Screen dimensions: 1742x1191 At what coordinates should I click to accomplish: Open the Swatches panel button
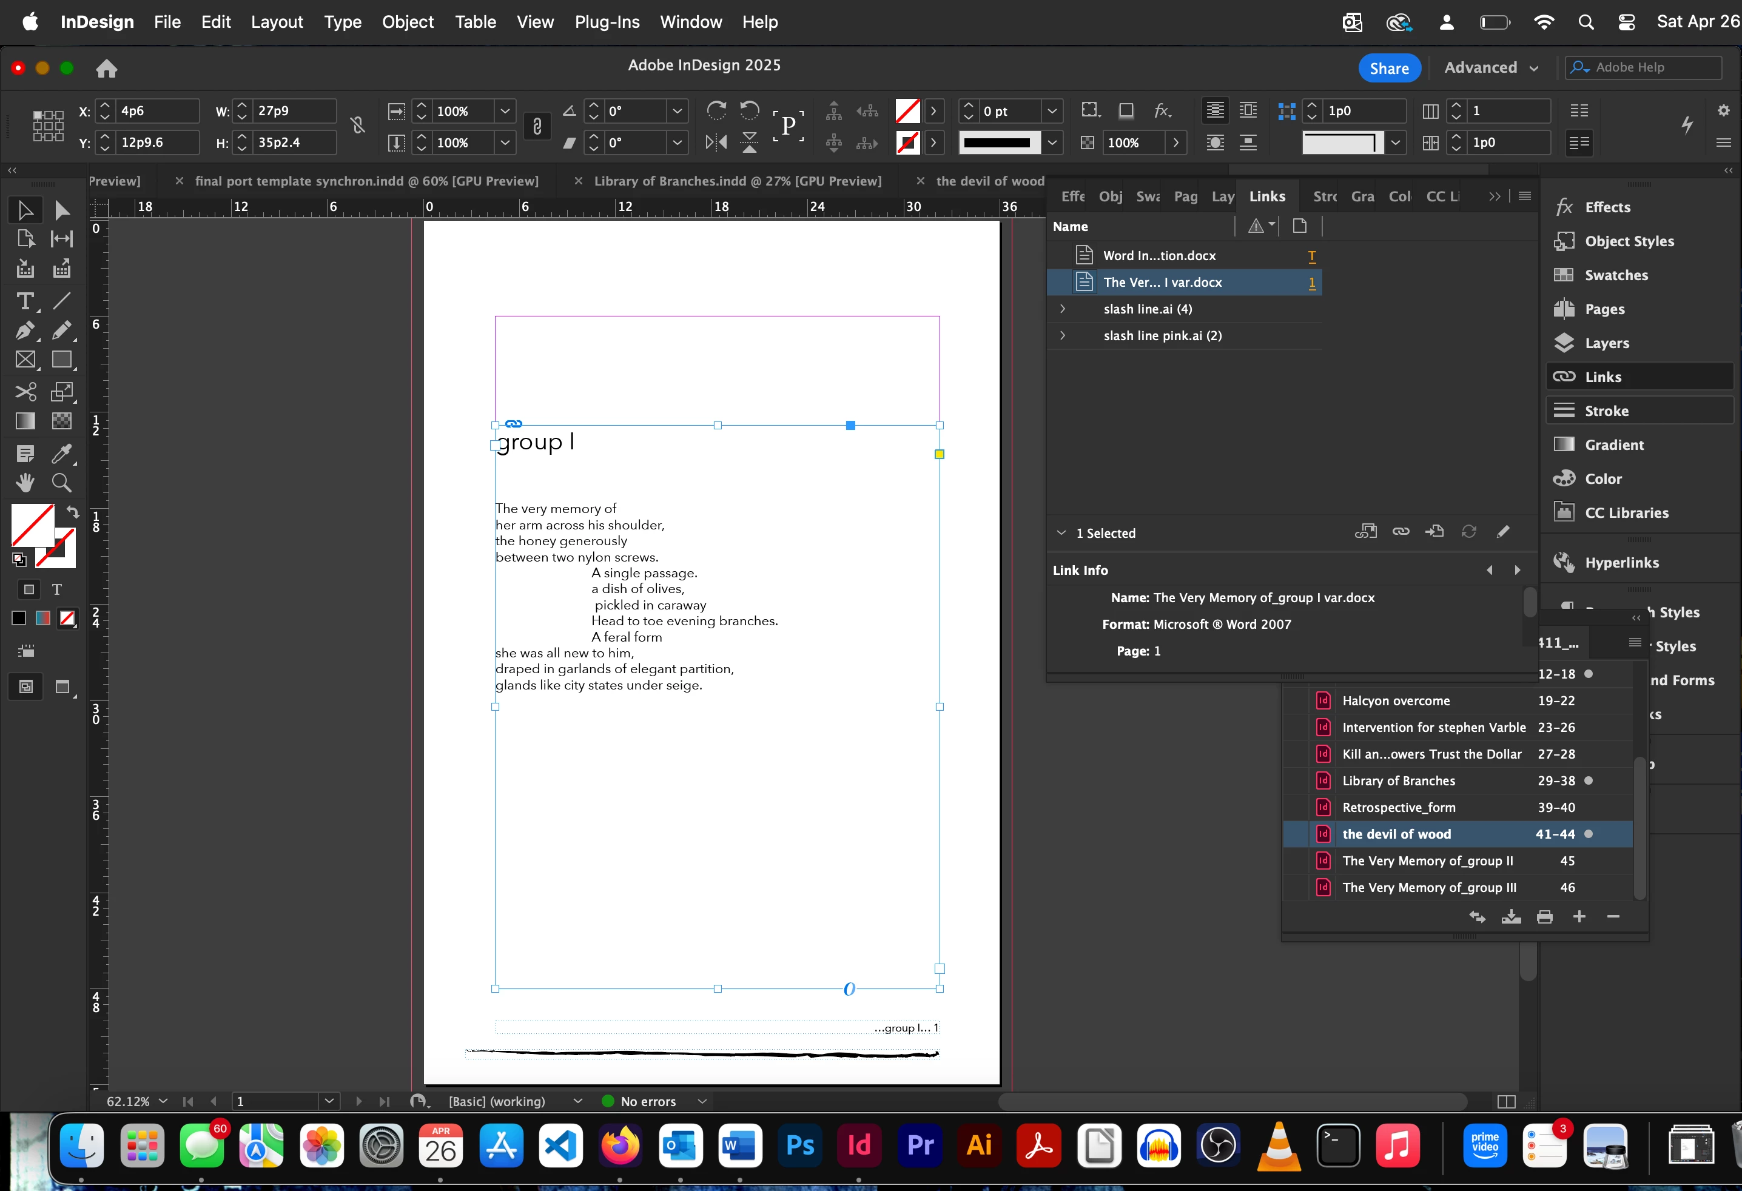tap(1615, 275)
